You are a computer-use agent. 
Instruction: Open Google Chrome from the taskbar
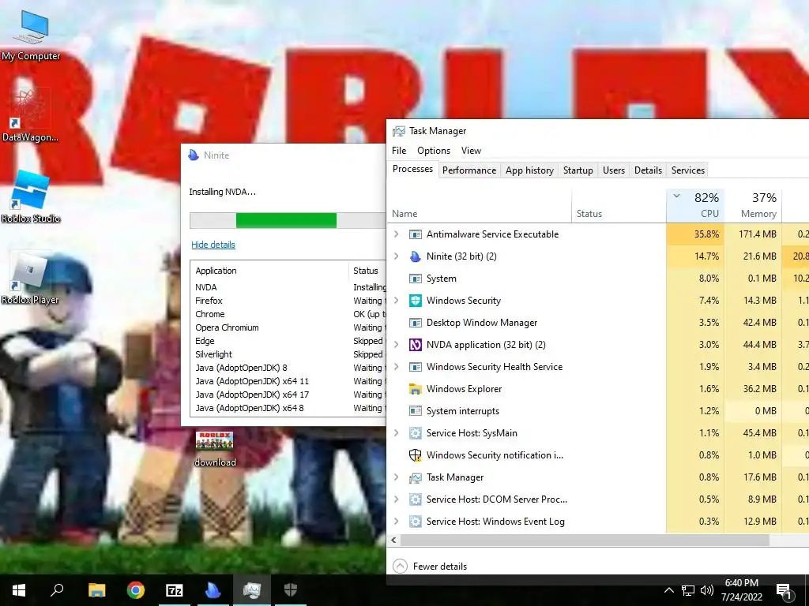click(136, 590)
